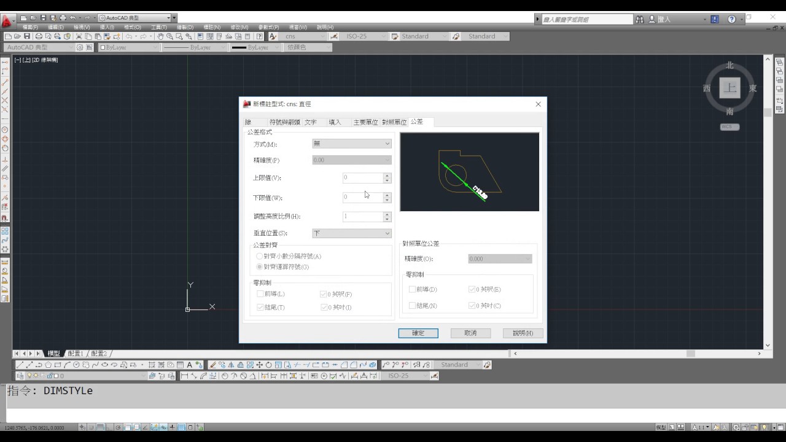Select the Circle draw tool

coord(77,365)
